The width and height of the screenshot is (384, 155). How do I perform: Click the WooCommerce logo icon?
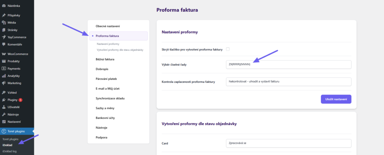[4, 54]
